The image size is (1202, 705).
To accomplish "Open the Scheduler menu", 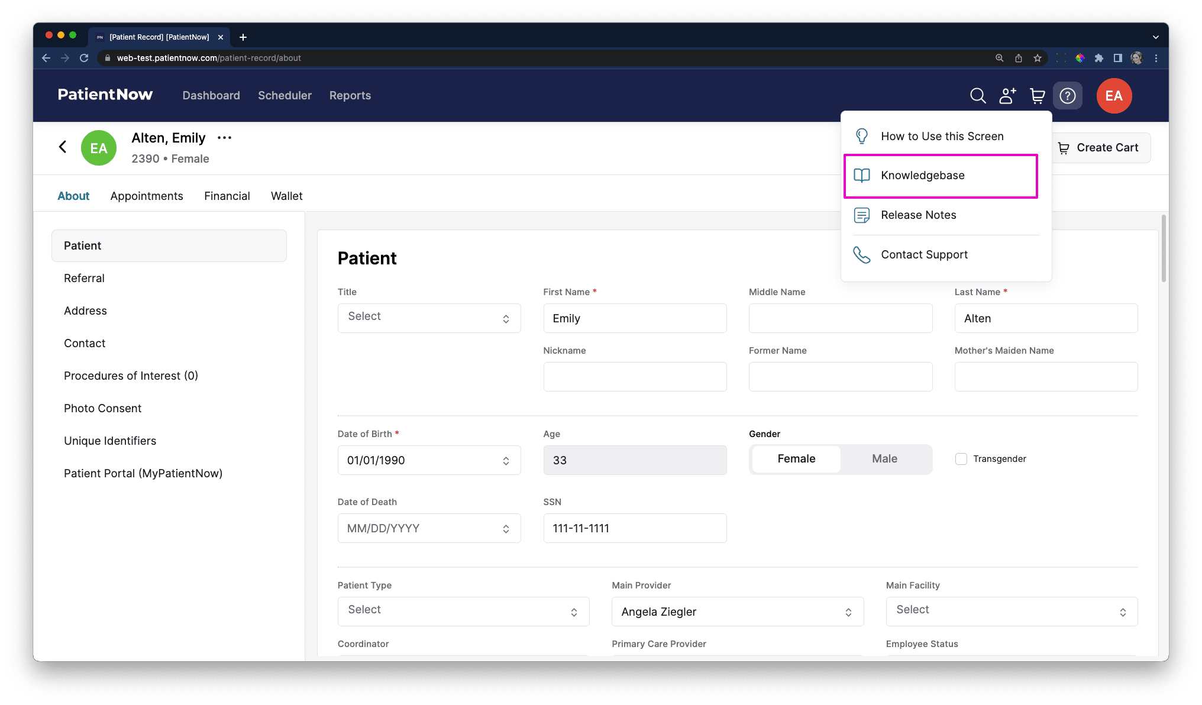I will point(285,95).
